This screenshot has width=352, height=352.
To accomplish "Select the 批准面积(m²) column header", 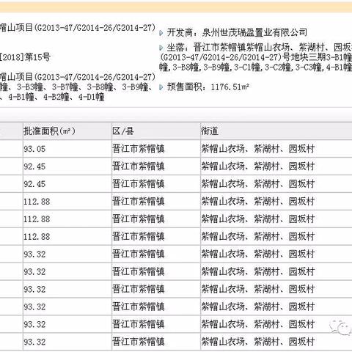I will point(67,131).
